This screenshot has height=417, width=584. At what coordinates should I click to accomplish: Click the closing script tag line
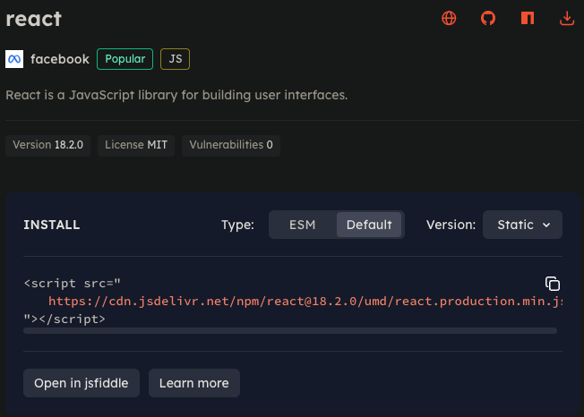[64, 319]
